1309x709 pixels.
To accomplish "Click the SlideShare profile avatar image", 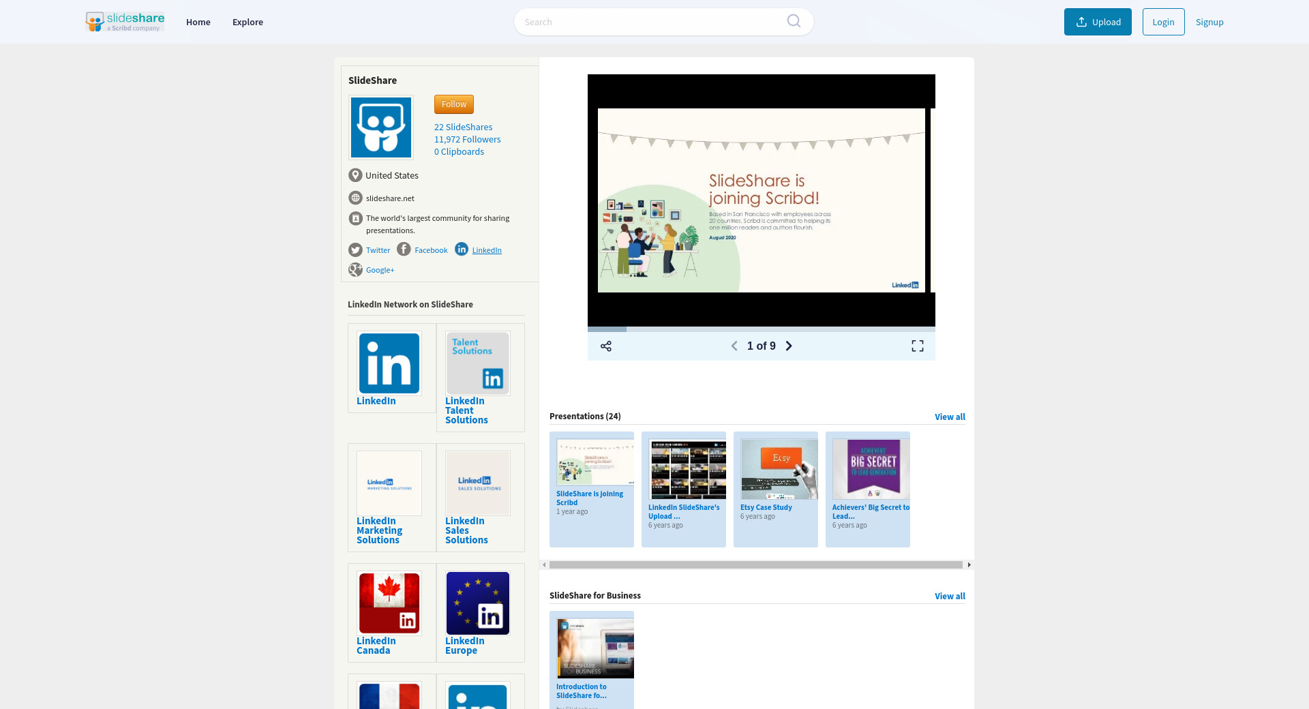I will point(381,127).
